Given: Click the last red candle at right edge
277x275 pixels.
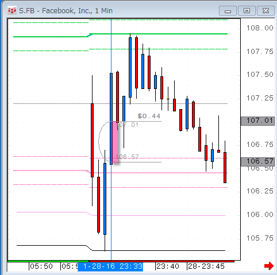Looking at the screenshot, I should click(225, 168).
